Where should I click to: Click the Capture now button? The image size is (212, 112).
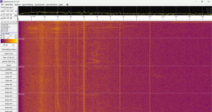[x=9, y=54]
